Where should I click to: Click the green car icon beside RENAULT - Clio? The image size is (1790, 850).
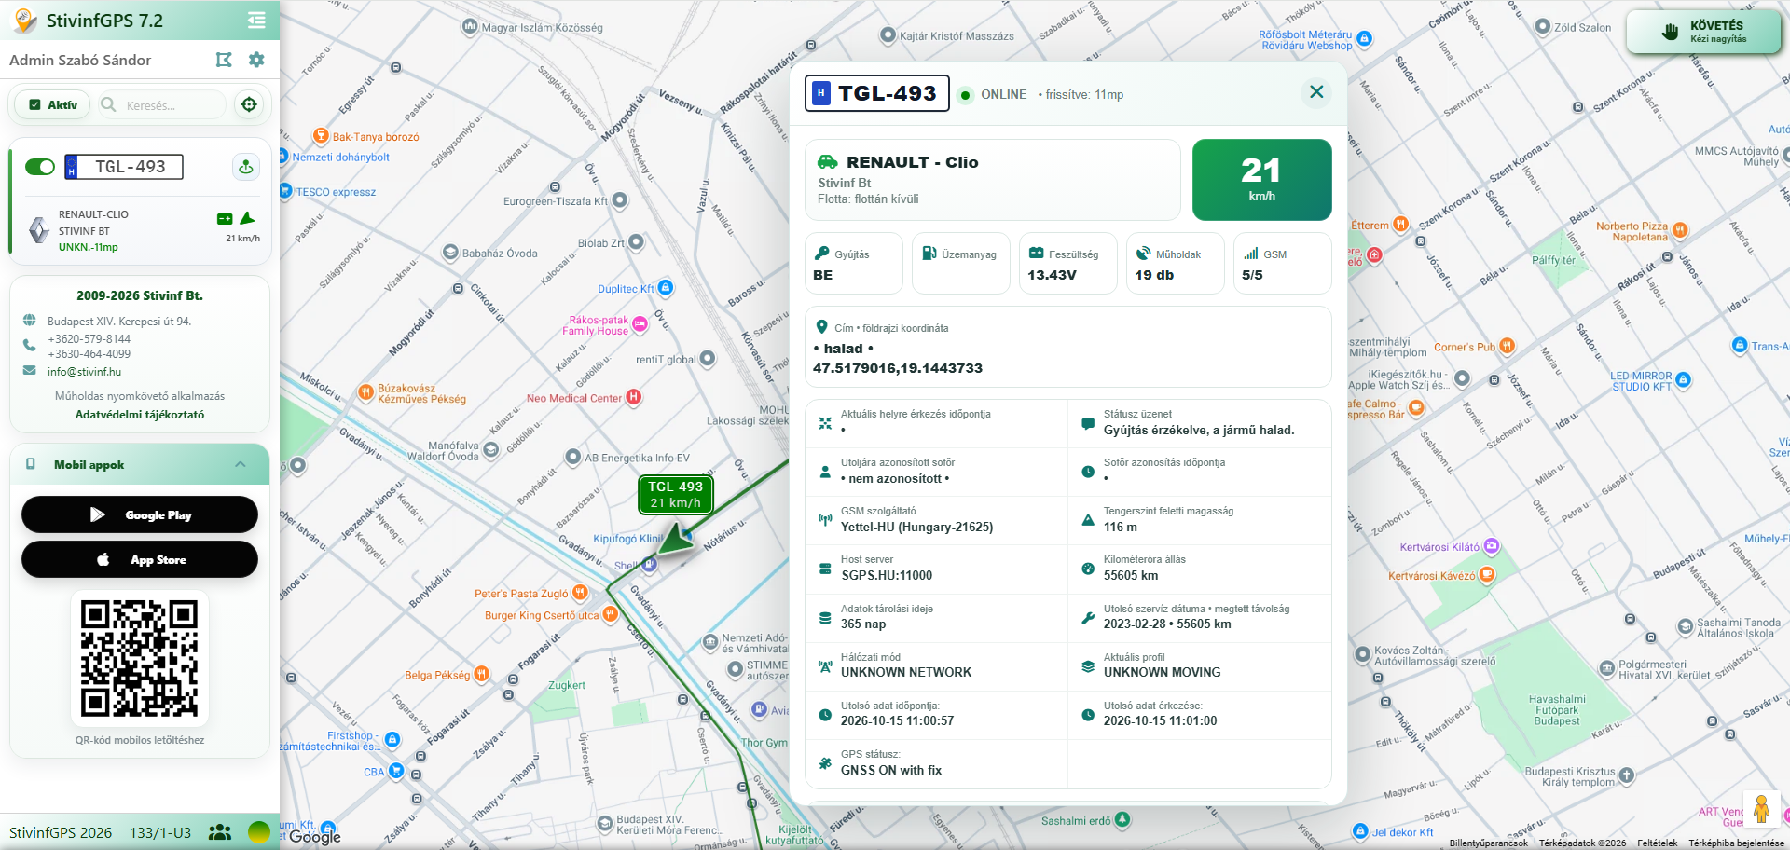coord(828,161)
